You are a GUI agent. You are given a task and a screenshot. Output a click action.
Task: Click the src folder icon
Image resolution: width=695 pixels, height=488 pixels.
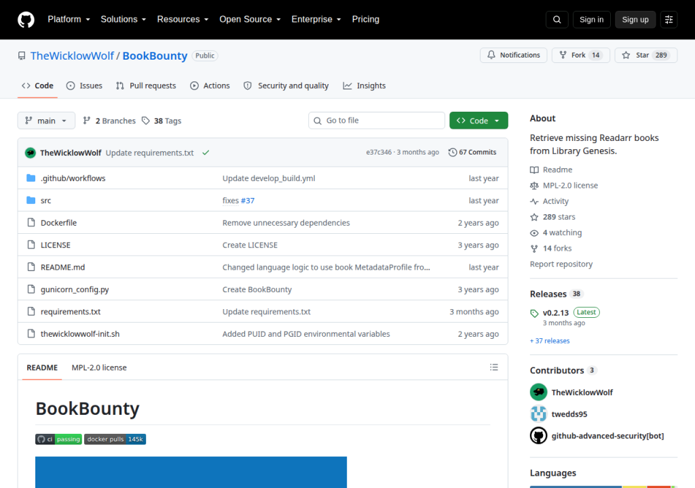(31, 200)
